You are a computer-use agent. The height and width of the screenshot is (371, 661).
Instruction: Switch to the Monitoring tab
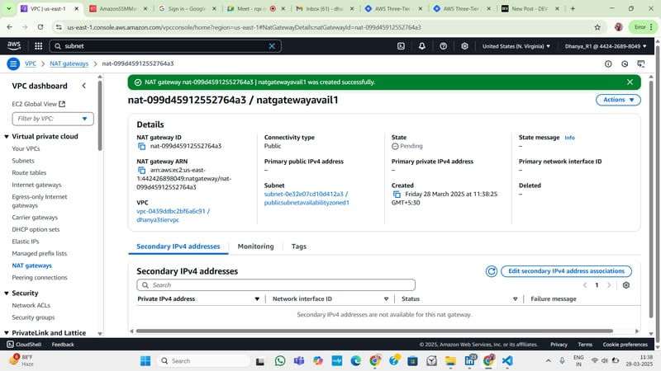coord(255,247)
